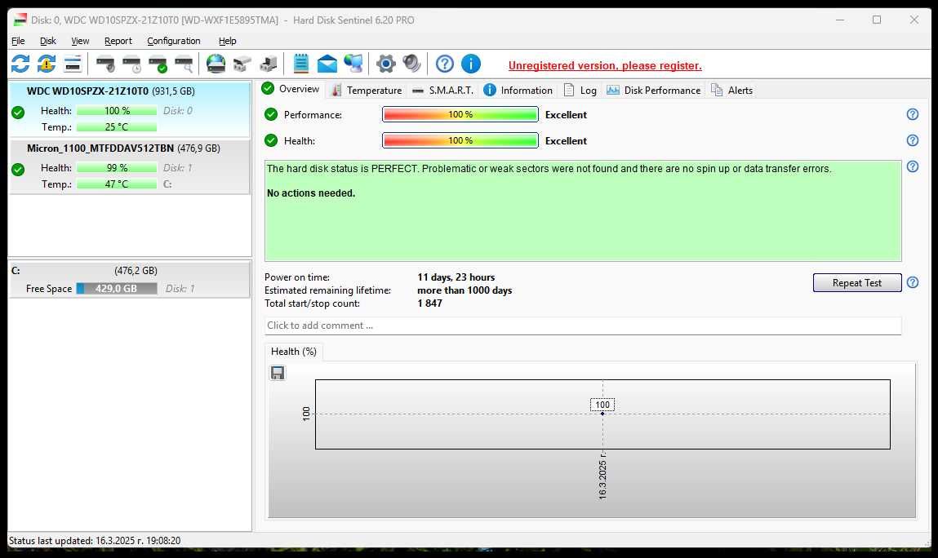Select the C: (476,2 GB) partition entry
This screenshot has height=558, width=938.
pos(129,280)
